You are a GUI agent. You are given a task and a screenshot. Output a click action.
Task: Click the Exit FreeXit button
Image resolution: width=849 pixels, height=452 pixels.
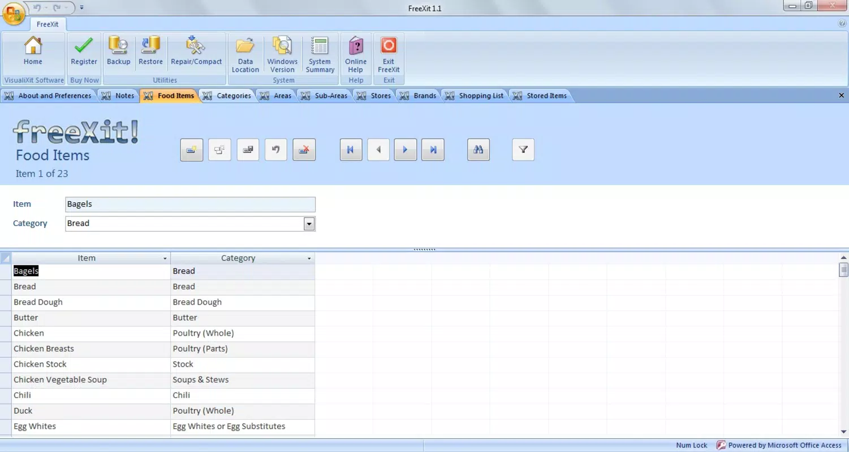389,54
